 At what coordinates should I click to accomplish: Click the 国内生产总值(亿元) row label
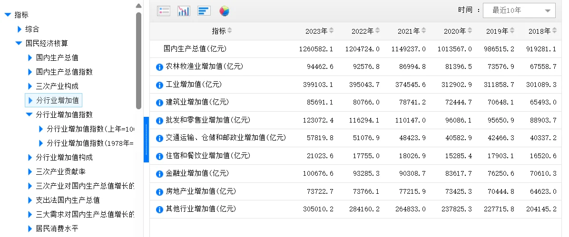(x=195, y=49)
